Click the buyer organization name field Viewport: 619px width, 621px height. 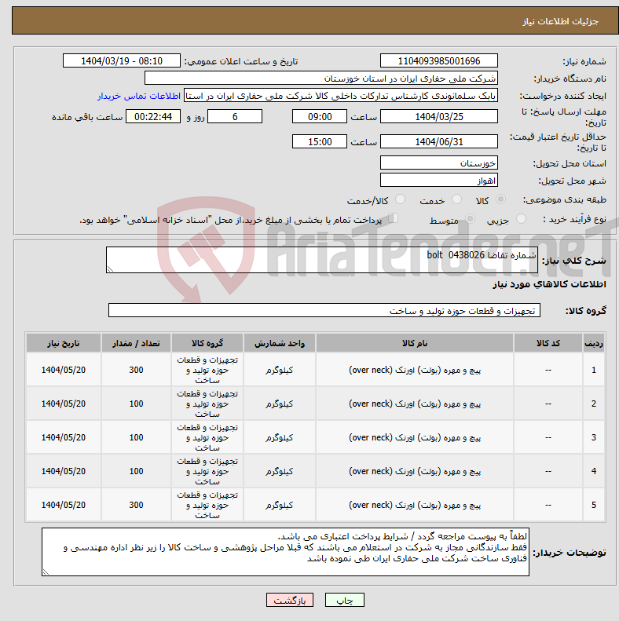point(321,79)
